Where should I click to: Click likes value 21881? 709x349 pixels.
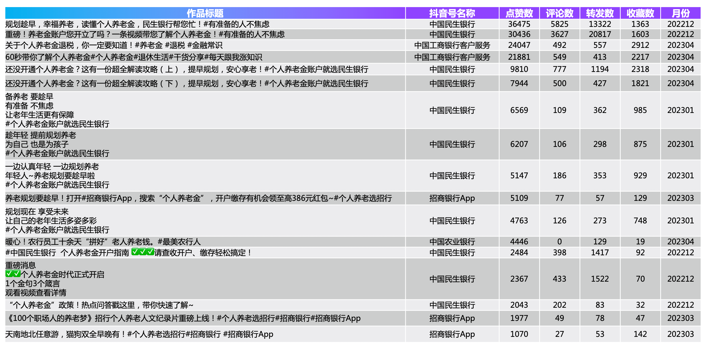(519, 57)
